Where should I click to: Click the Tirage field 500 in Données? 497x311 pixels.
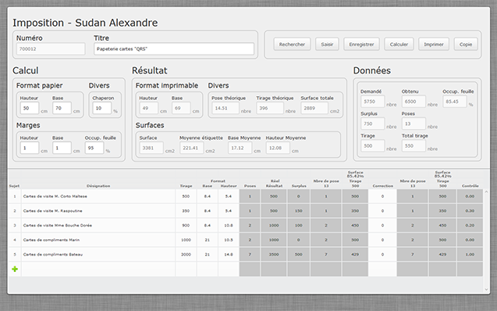click(372, 146)
